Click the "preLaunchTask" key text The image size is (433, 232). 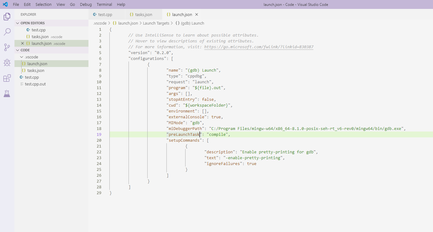[184, 134]
